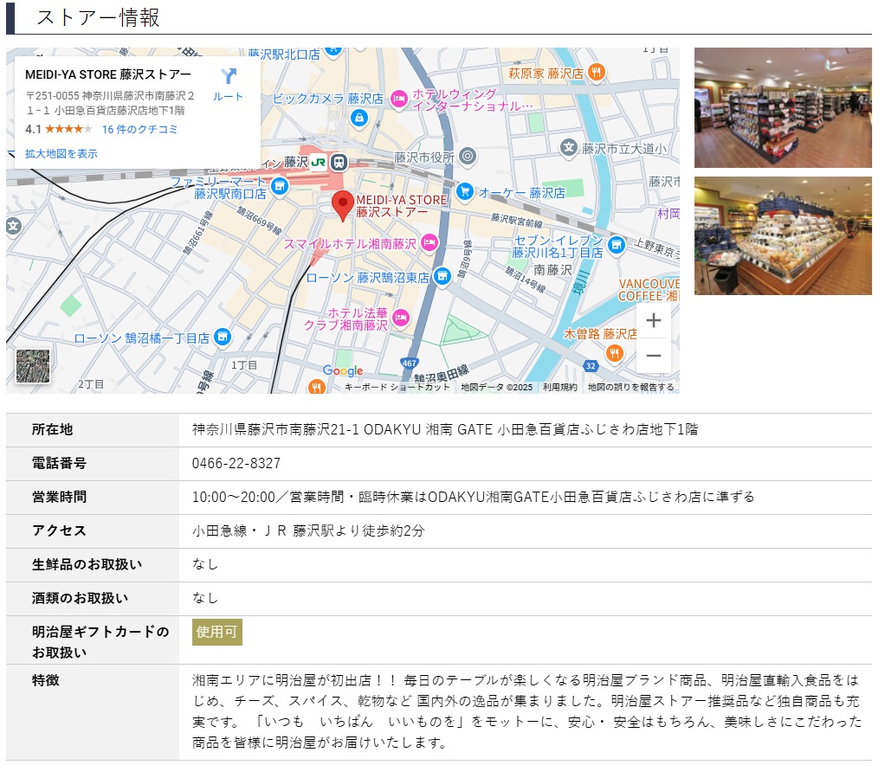This screenshot has height=778, width=891.
Task: Click the ローソン 藤沢鵠沼東店 store icon
Action: [x=442, y=277]
